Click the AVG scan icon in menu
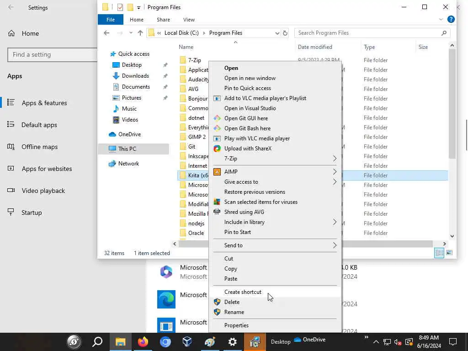The width and height of the screenshot is (468, 351). pyautogui.click(x=217, y=202)
